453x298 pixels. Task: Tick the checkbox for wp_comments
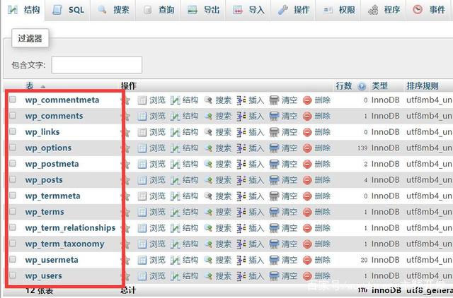point(13,116)
